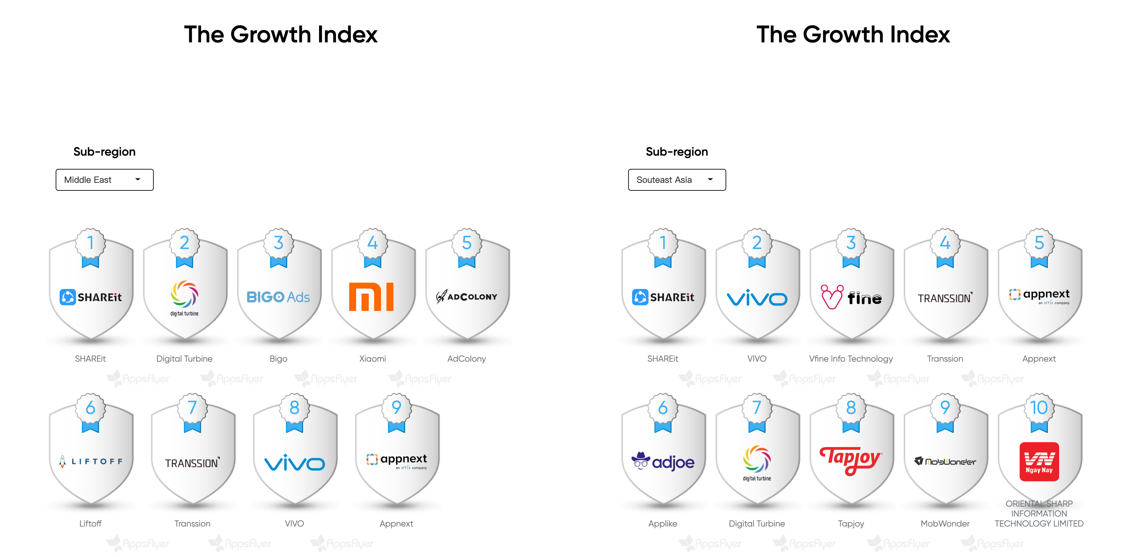Select the BIGO Ads logo shield
The image size is (1145, 557).
click(x=278, y=297)
